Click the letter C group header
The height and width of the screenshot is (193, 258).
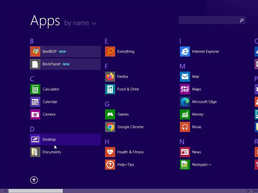tap(32, 79)
